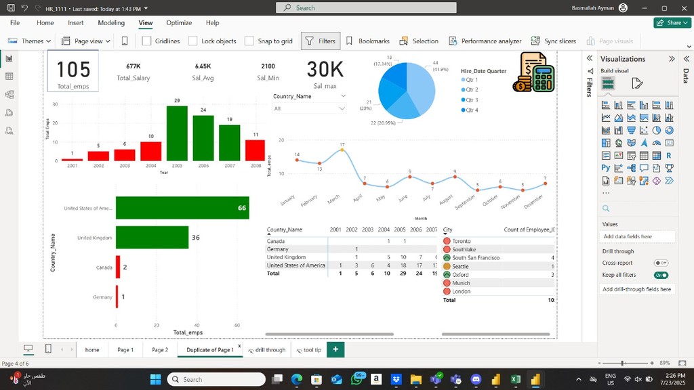Select the R script visual icon

point(669,156)
